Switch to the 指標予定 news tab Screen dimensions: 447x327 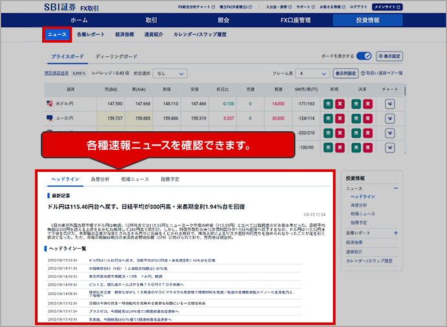[x=170, y=179]
